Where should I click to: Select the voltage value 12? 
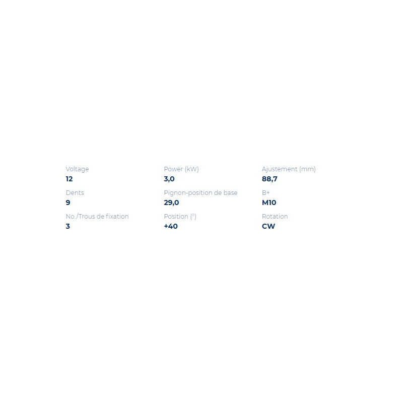[x=69, y=179]
